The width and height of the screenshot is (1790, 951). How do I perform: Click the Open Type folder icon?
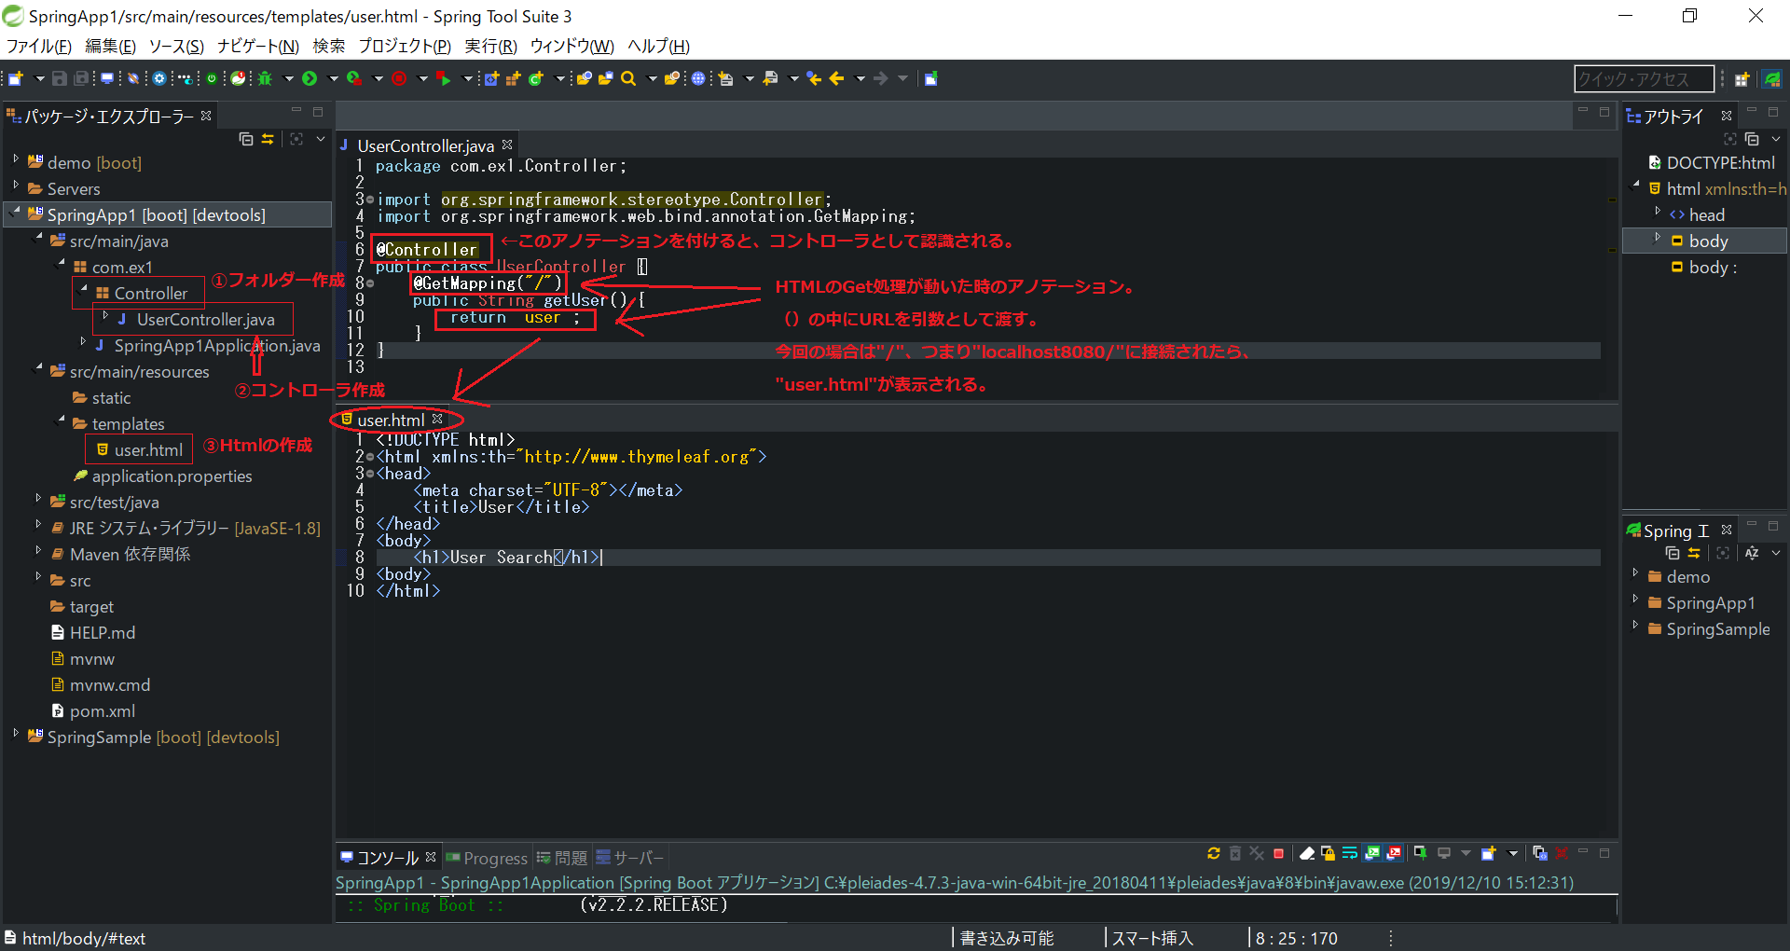coord(583,78)
